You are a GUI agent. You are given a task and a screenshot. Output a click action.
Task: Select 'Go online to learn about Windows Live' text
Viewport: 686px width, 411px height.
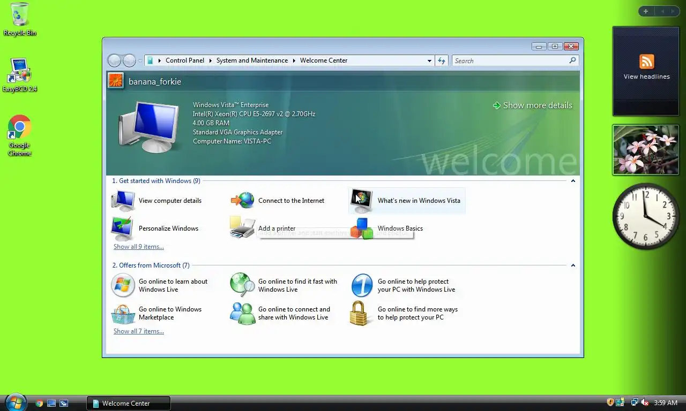[173, 285]
